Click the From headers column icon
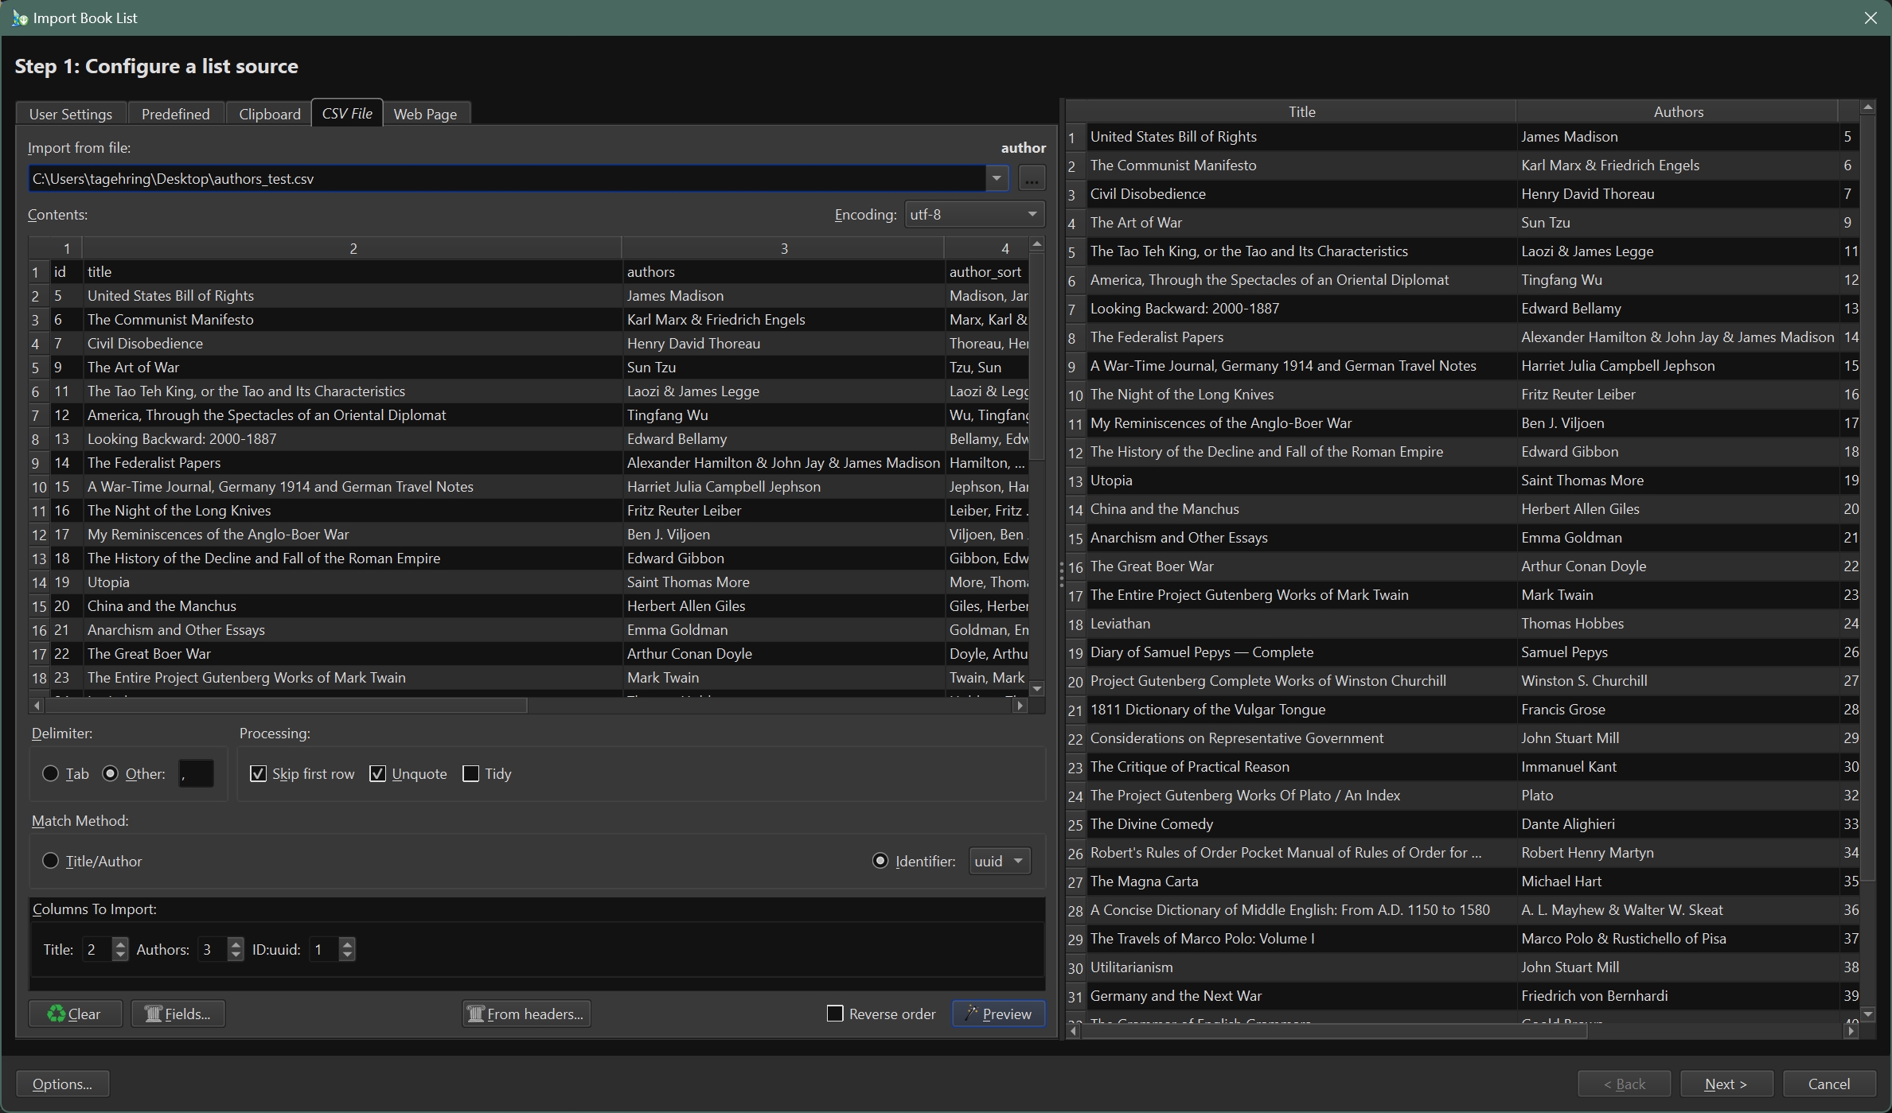Viewport: 1892px width, 1113px height. [475, 1014]
